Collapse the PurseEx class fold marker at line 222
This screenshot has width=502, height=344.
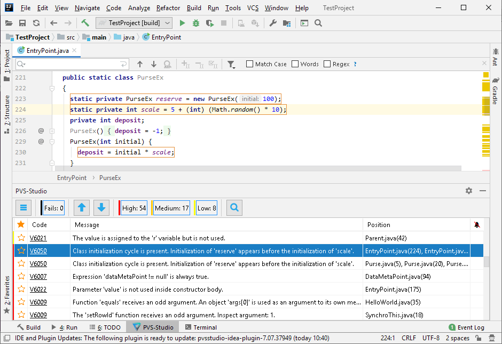pyautogui.click(x=52, y=88)
